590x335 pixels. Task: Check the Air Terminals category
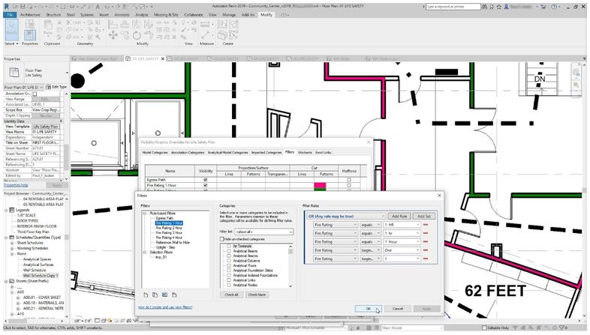pos(229,247)
